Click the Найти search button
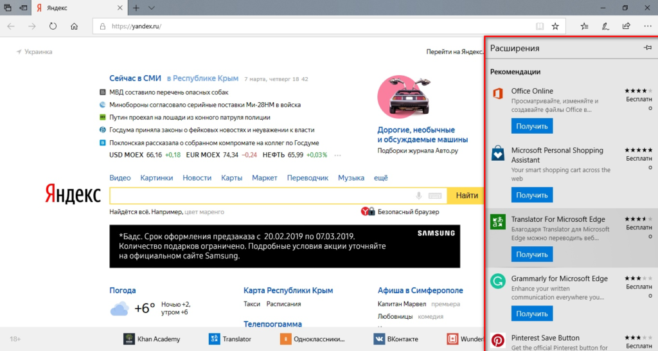Image resolution: width=658 pixels, height=351 pixels. click(467, 195)
